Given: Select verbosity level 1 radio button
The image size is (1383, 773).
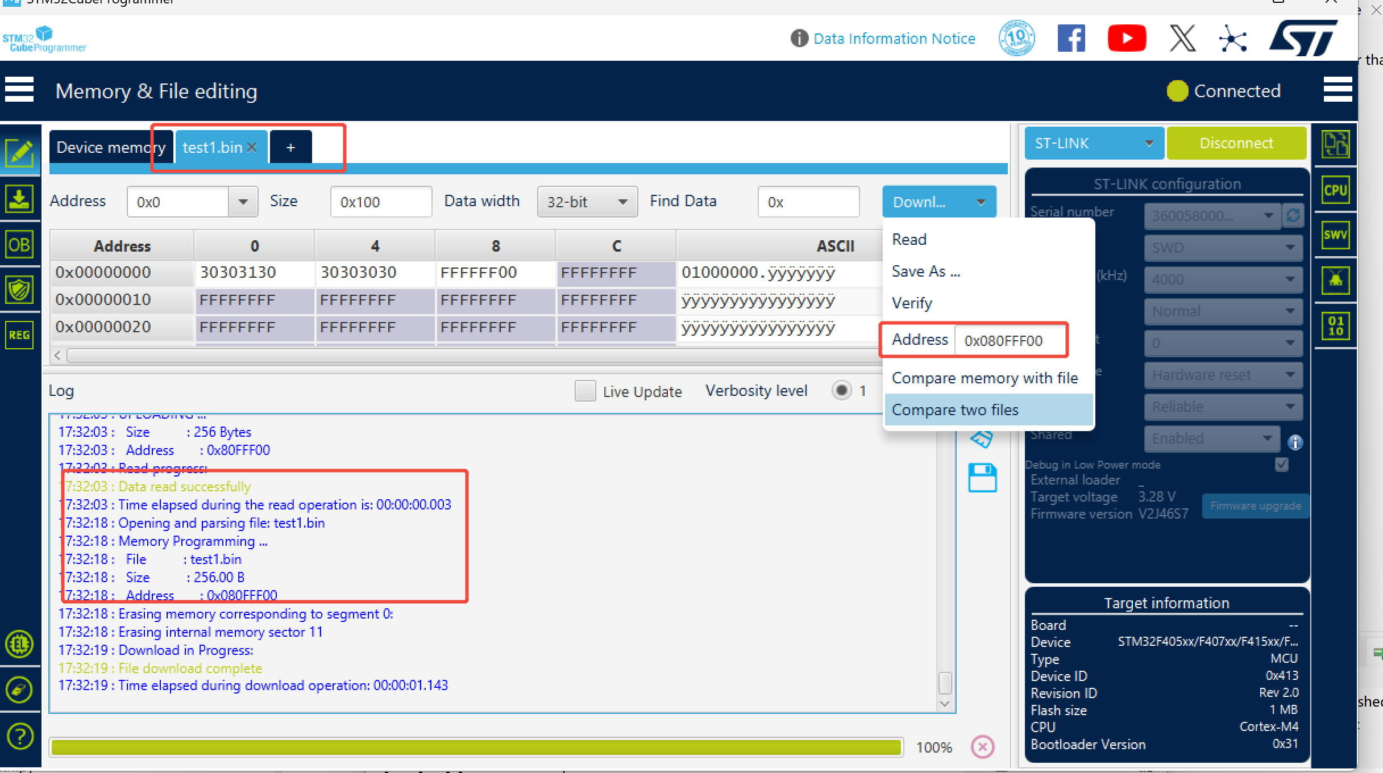Looking at the screenshot, I should 841,391.
